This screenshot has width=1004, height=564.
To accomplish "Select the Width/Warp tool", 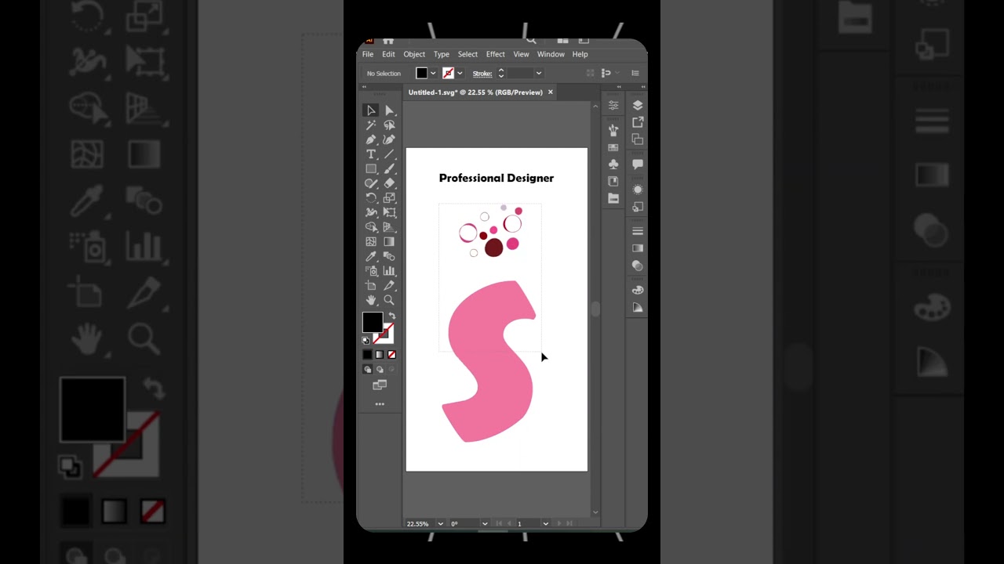I will (371, 212).
